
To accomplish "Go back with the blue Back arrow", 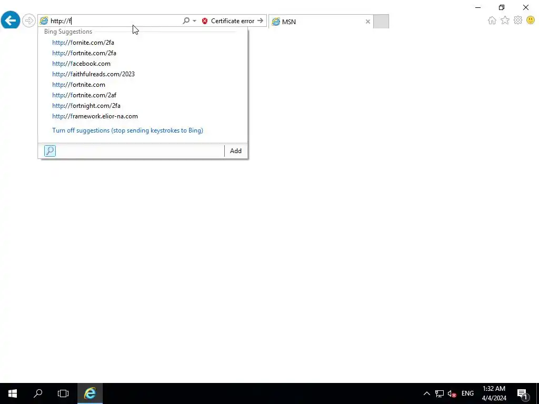I will (x=11, y=21).
